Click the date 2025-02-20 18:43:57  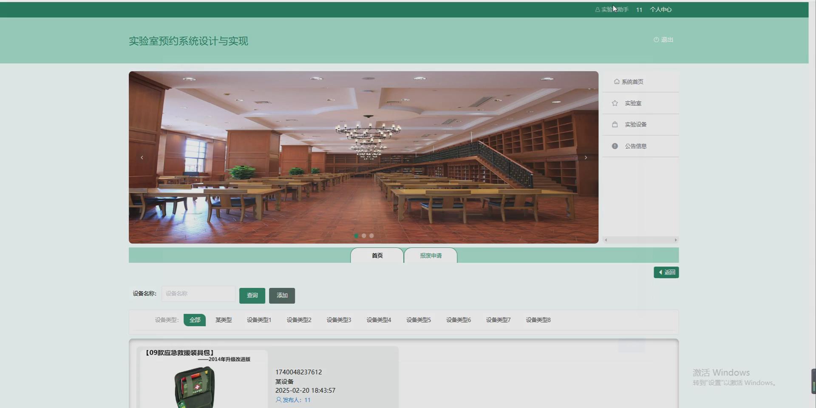point(305,390)
